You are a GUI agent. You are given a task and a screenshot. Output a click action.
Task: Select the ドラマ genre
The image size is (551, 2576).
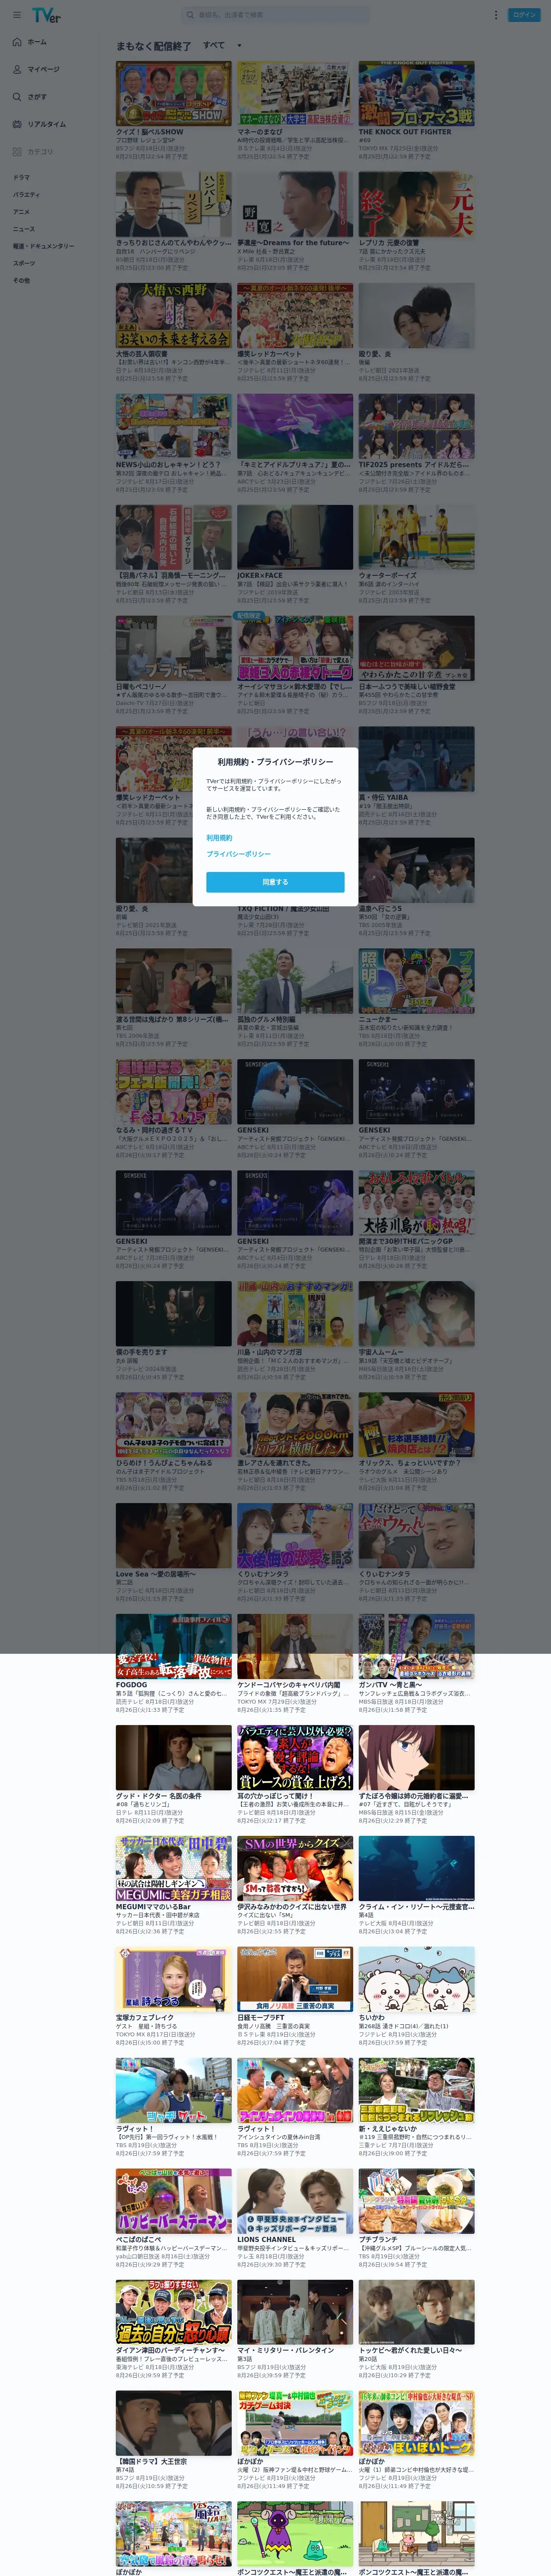pyautogui.click(x=21, y=177)
